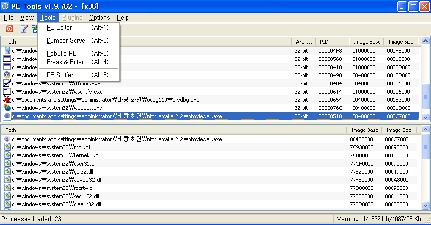The image size is (431, 225).
Task: Click the red power icon in toolbar
Action: (10, 29)
